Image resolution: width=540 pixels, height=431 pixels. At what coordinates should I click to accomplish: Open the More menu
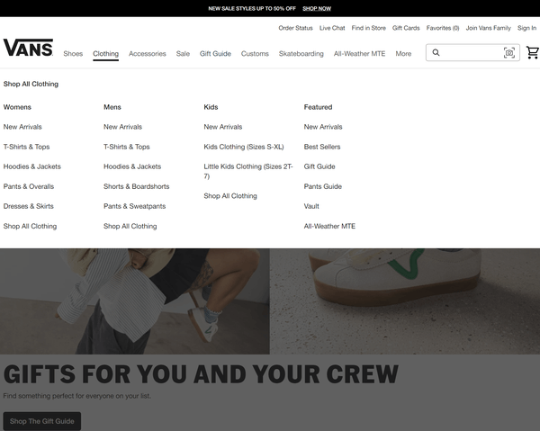(x=403, y=54)
